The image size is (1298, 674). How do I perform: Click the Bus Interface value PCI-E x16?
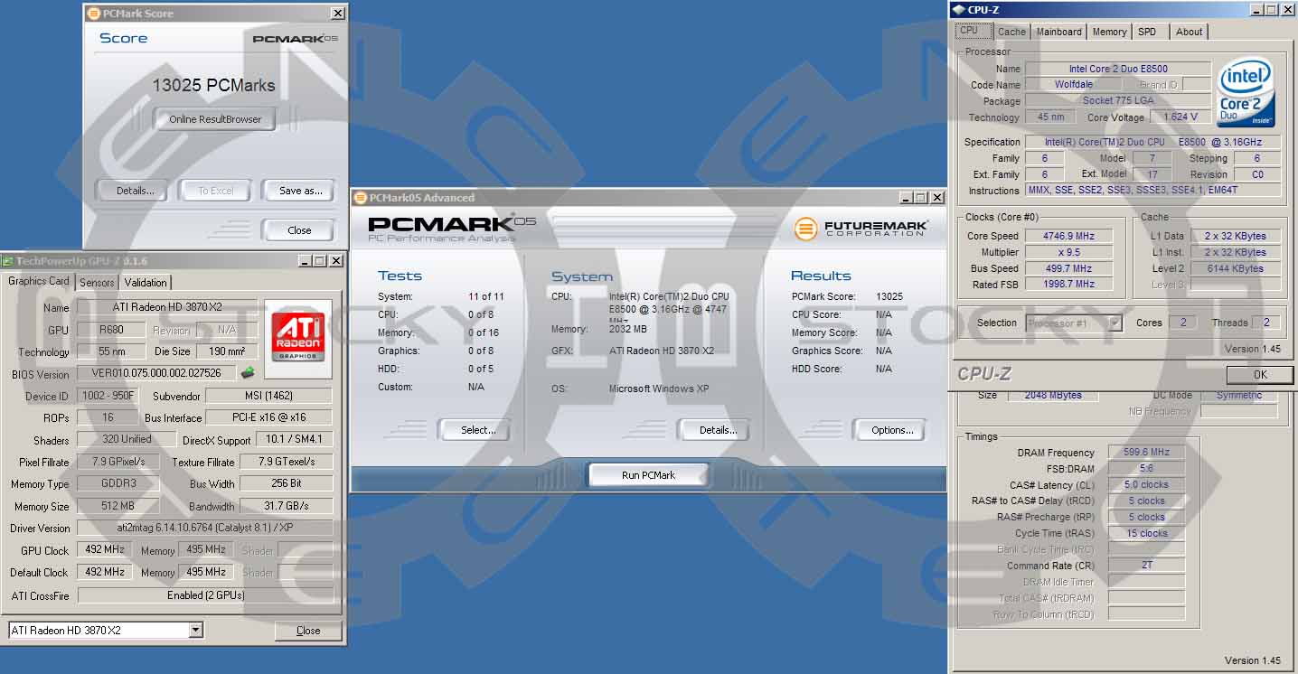coord(269,417)
